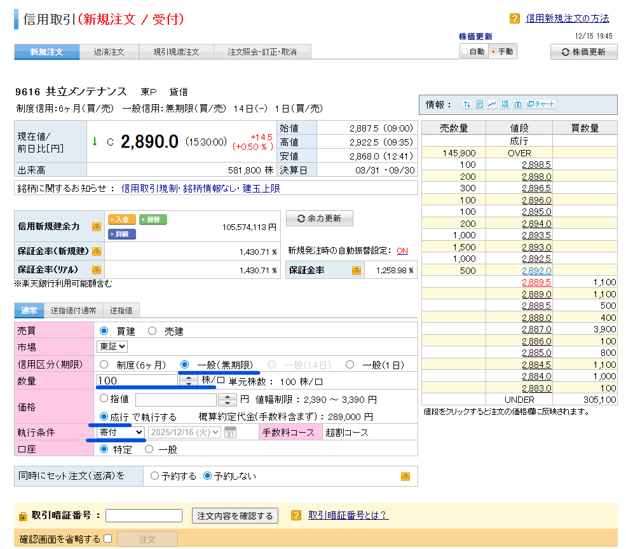
Task: Click the line chart icon in 情報 bar
Action: tap(492, 105)
